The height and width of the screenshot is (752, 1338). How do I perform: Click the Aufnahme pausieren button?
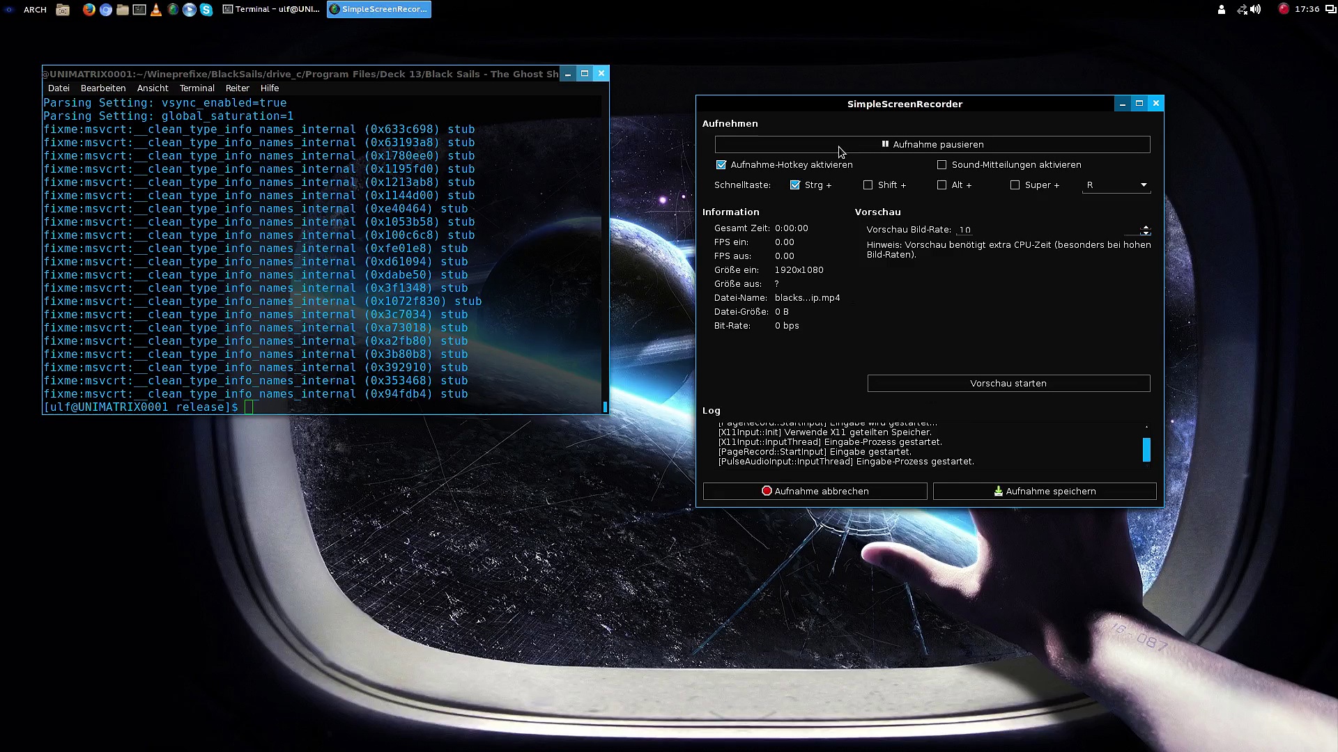(932, 145)
